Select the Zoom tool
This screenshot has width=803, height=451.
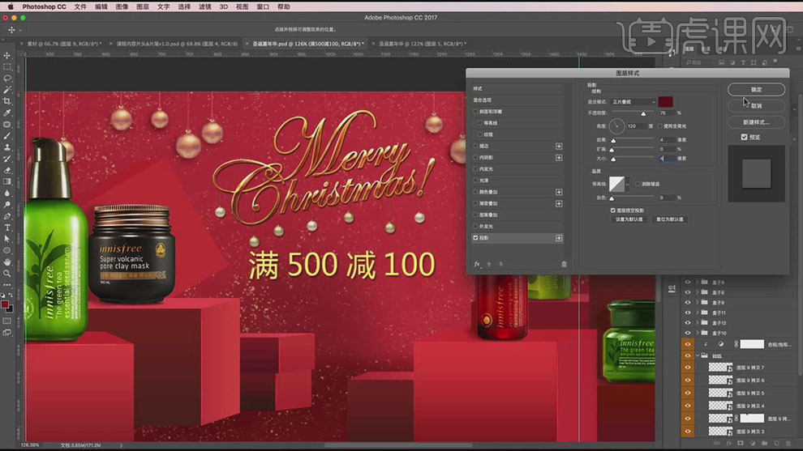pos(7,274)
